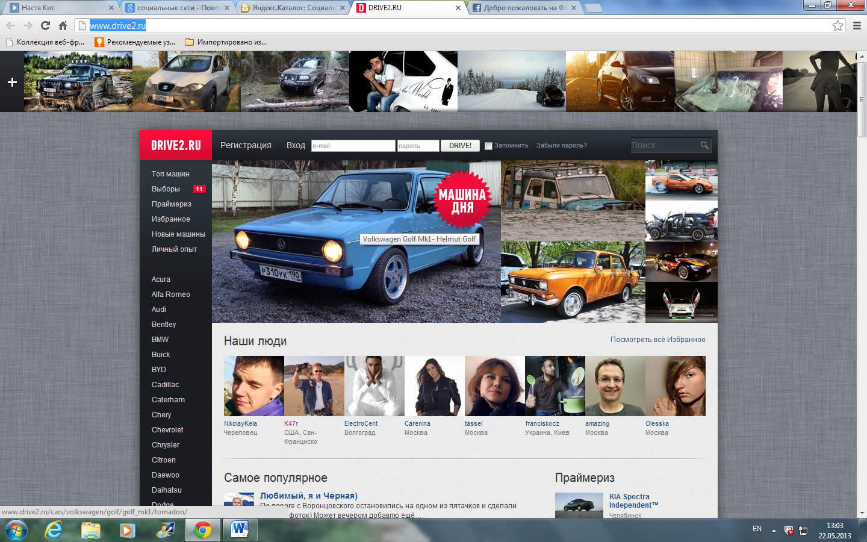Image resolution: width=867 pixels, height=542 pixels.
Task: Open the Рекомендуемые уз... bookmark
Action: pyautogui.click(x=135, y=42)
